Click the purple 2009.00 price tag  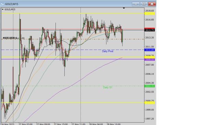[150, 60]
